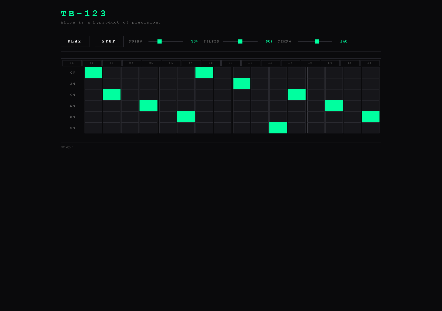Screen dimensions: 442x311
Task: Deactivate the second active E4 note cell
Action: [x=334, y=106]
